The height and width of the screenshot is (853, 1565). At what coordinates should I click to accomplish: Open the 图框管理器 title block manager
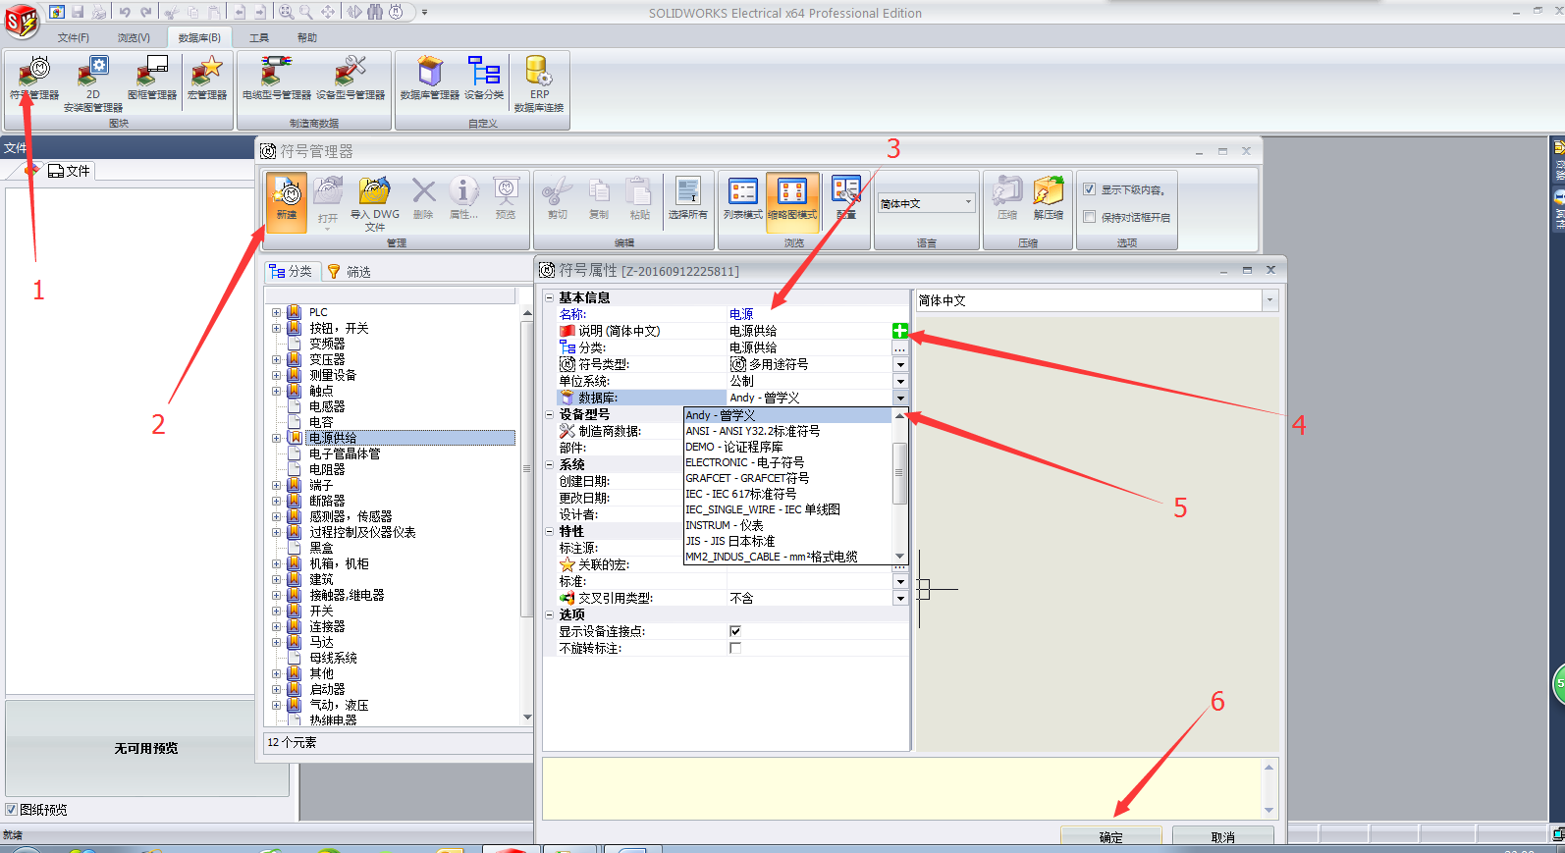(152, 79)
